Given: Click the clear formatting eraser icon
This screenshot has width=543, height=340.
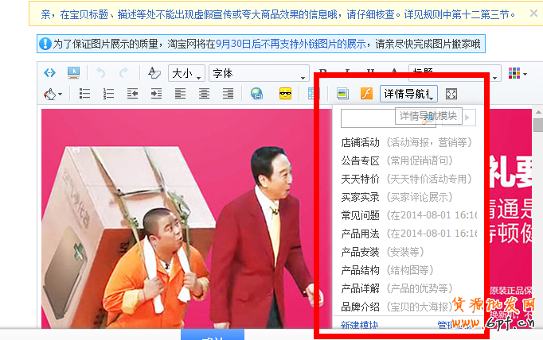Looking at the screenshot, I should pos(154,73).
